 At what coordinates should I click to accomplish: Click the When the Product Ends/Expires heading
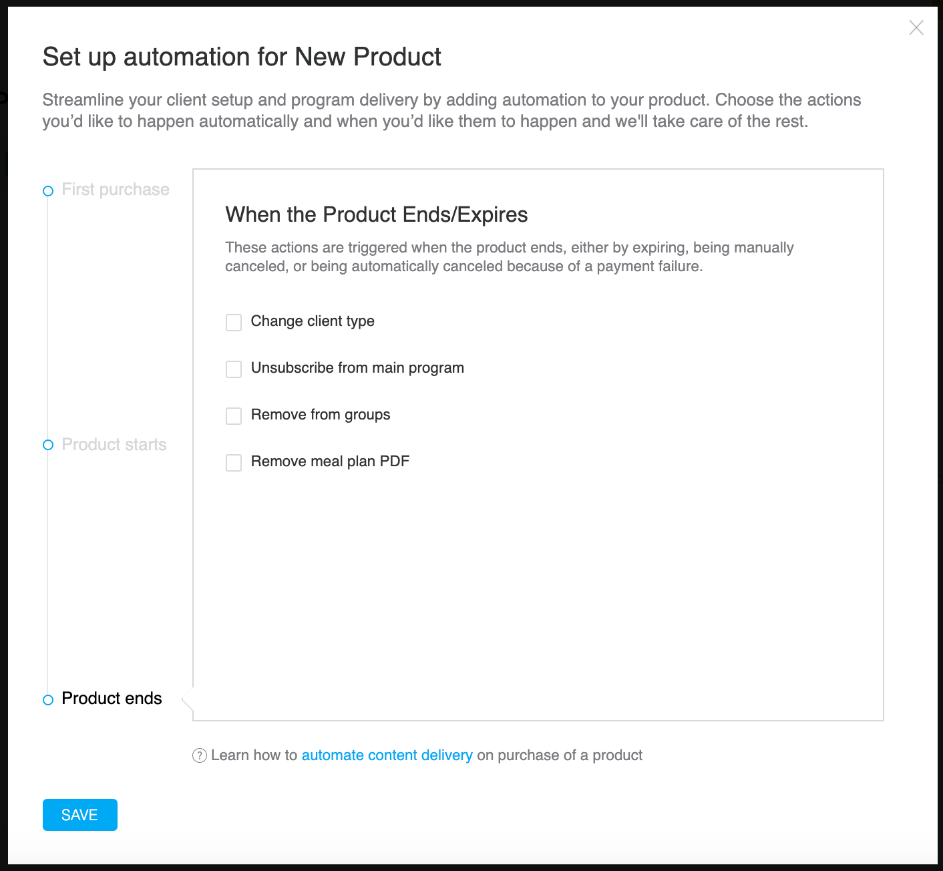pyautogui.click(x=377, y=214)
